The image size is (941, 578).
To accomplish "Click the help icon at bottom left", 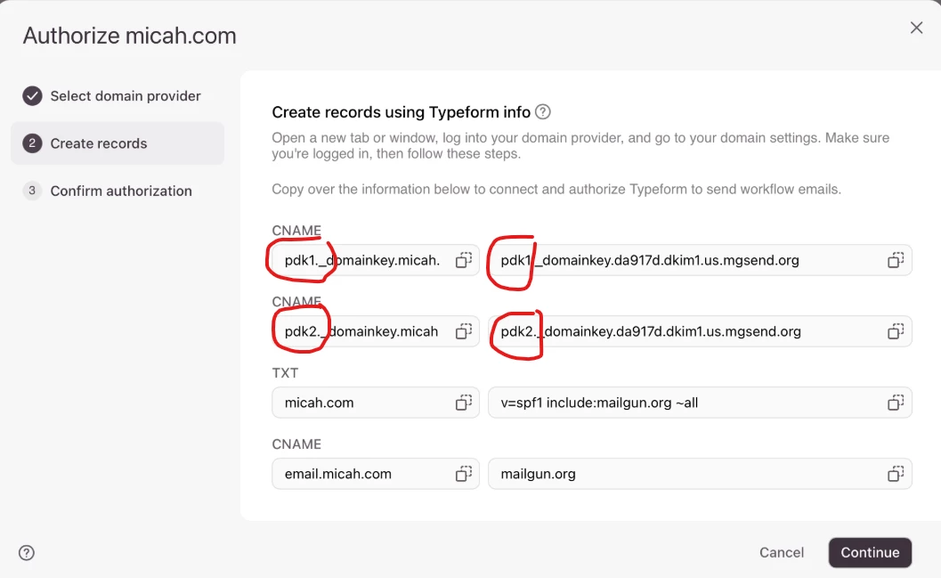I will pyautogui.click(x=27, y=553).
